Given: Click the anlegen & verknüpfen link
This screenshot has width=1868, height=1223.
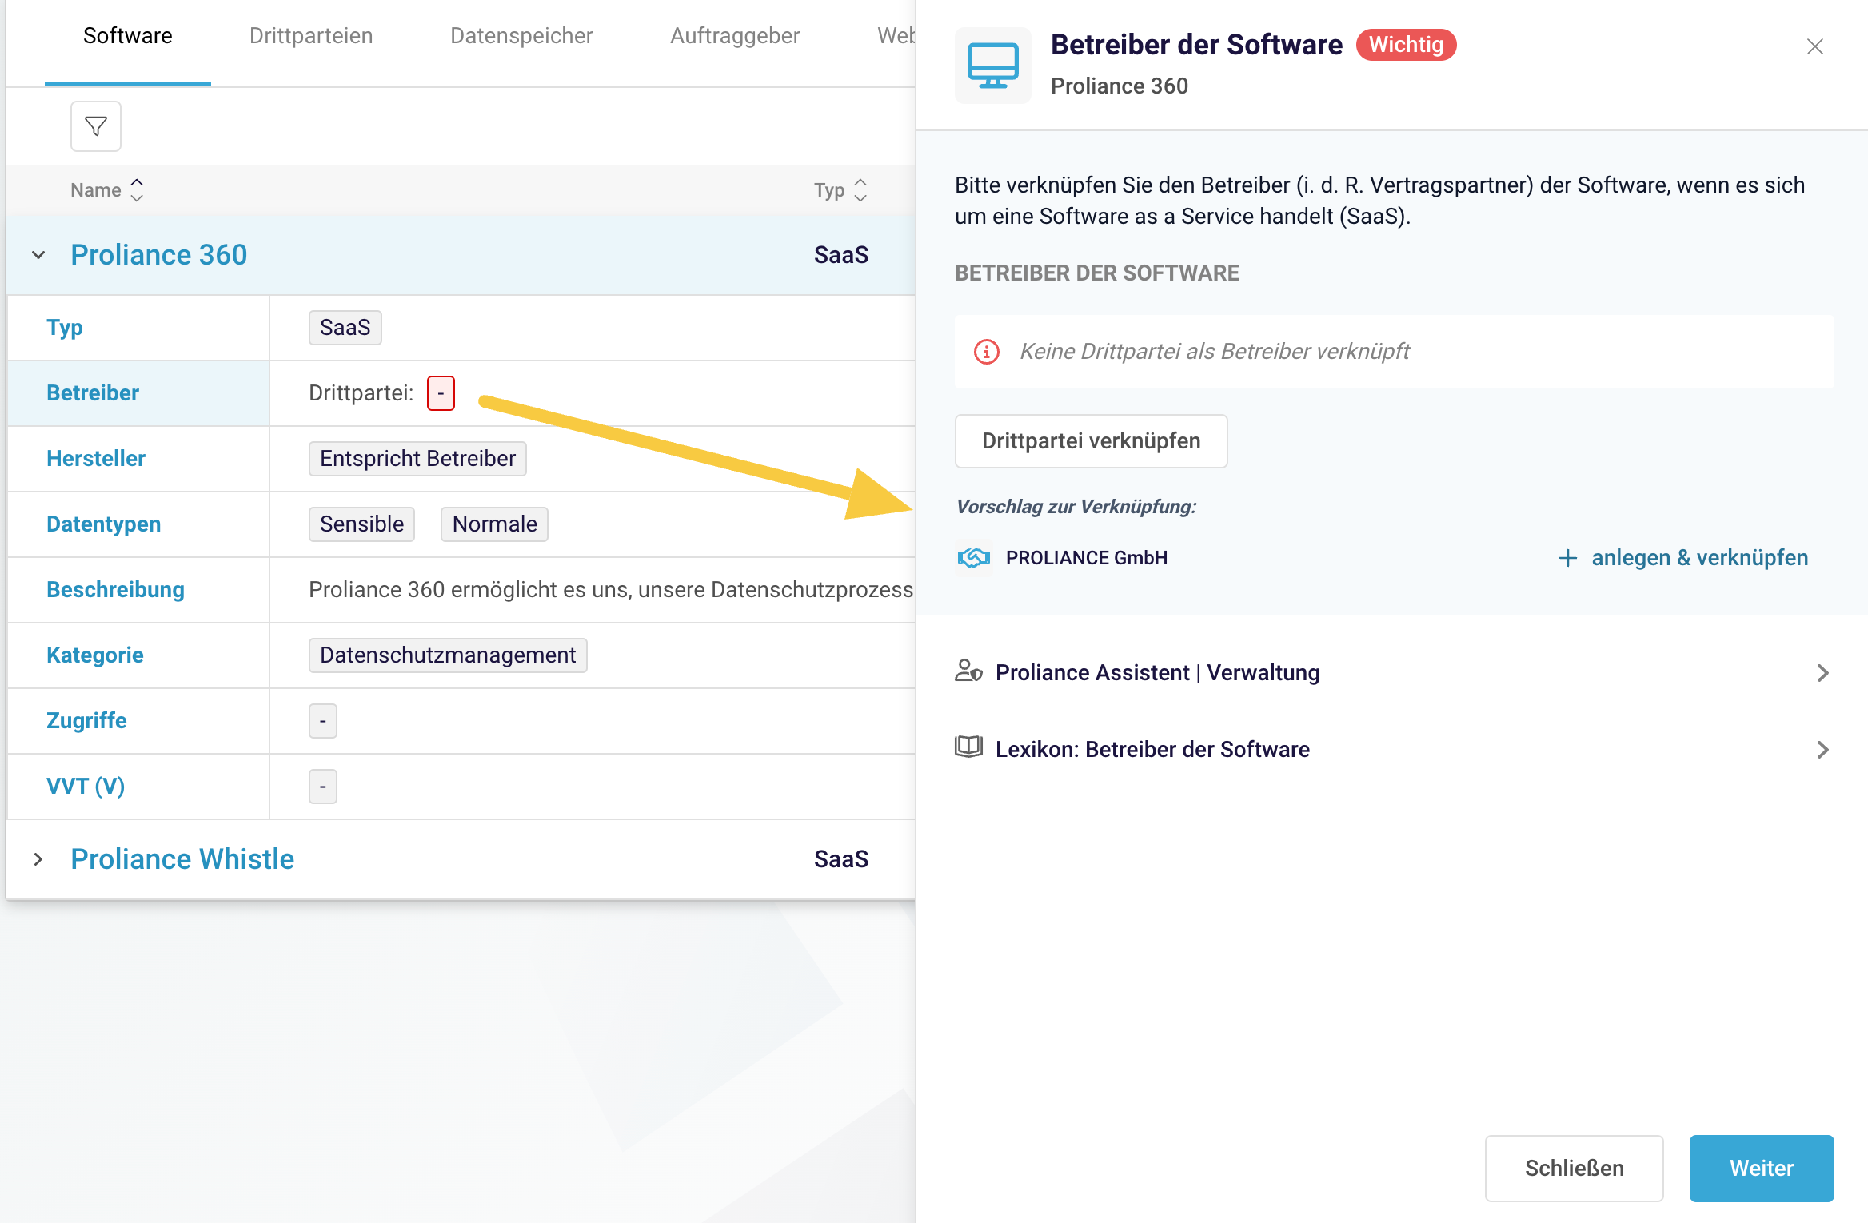Looking at the screenshot, I should (x=1699, y=558).
